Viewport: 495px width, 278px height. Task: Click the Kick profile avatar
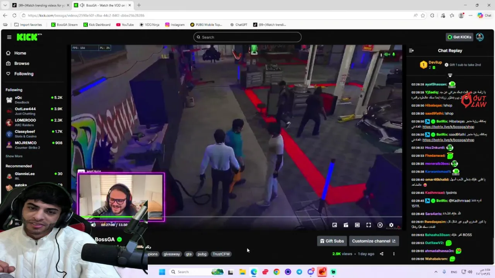480,37
